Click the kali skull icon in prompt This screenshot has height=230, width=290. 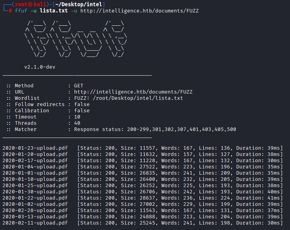pos(30,4)
